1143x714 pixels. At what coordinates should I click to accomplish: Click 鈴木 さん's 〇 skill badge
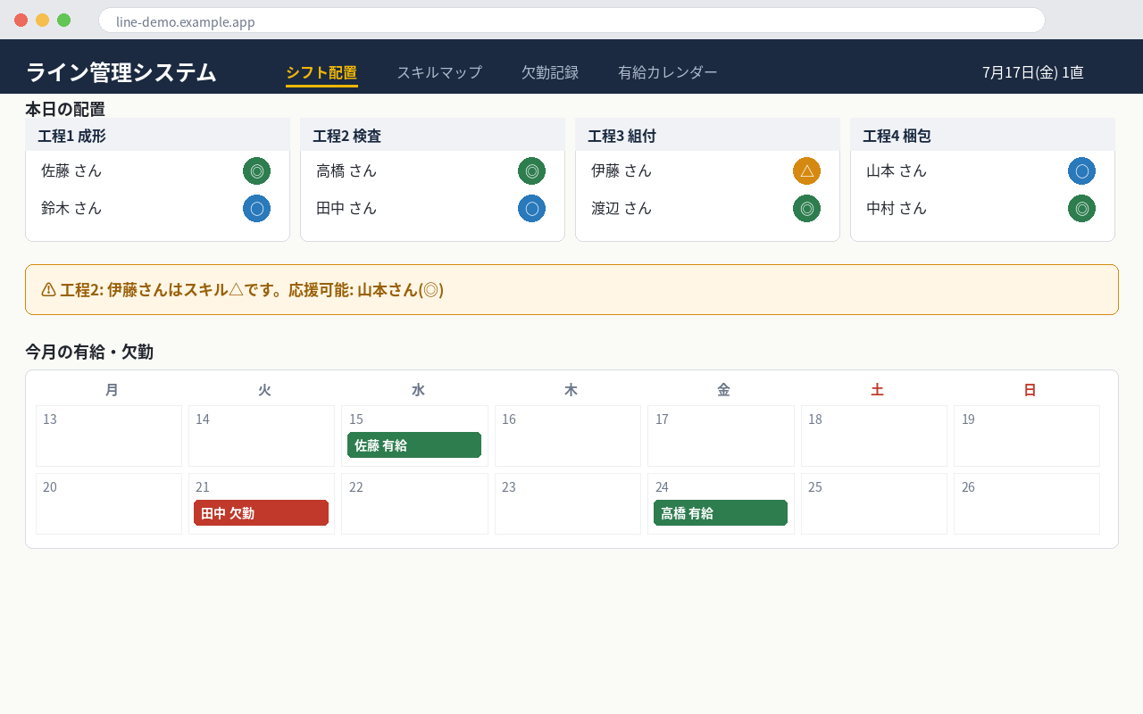point(256,208)
